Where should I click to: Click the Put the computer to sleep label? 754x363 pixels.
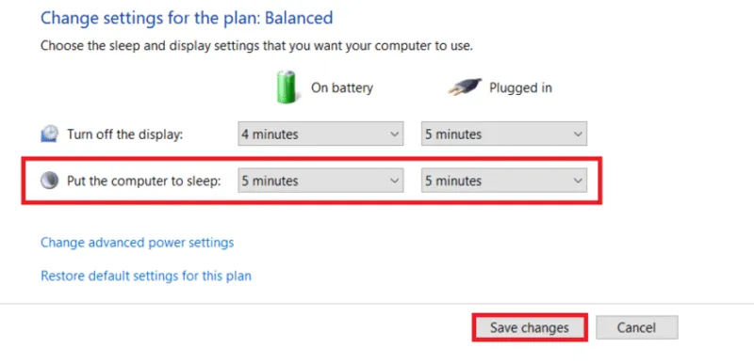[144, 181]
